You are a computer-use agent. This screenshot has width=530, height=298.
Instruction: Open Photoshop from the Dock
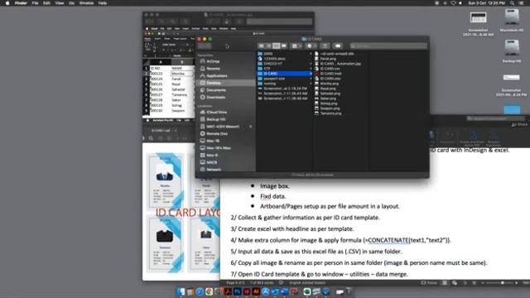(238, 291)
